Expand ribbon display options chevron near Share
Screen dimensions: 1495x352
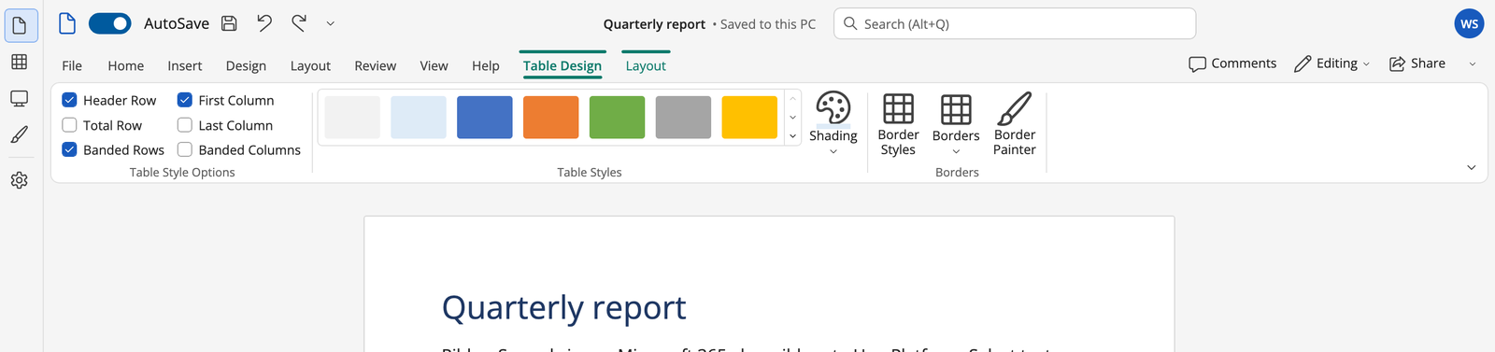1473,63
